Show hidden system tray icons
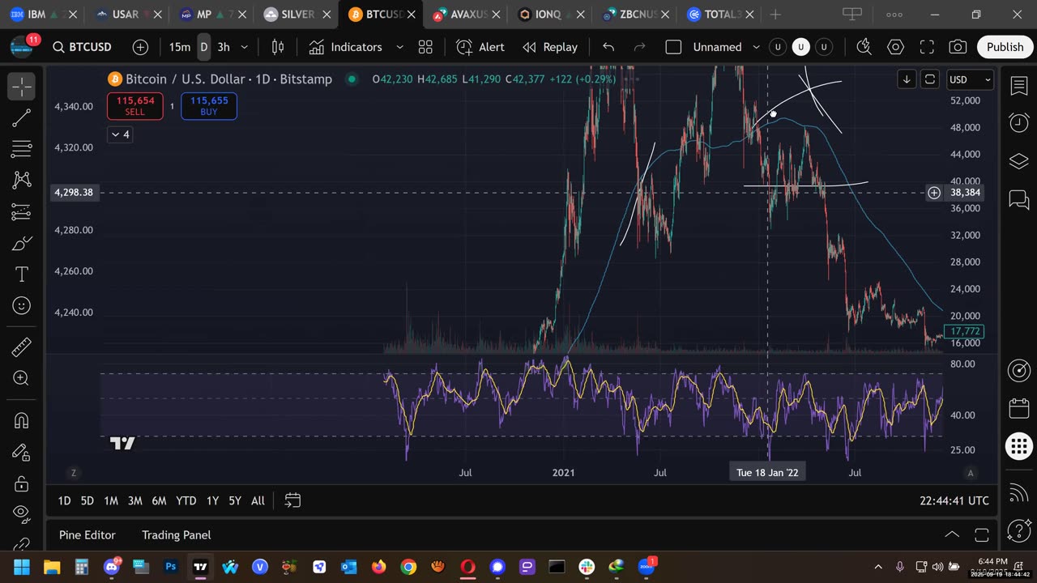This screenshot has width=1037, height=583. (x=878, y=567)
